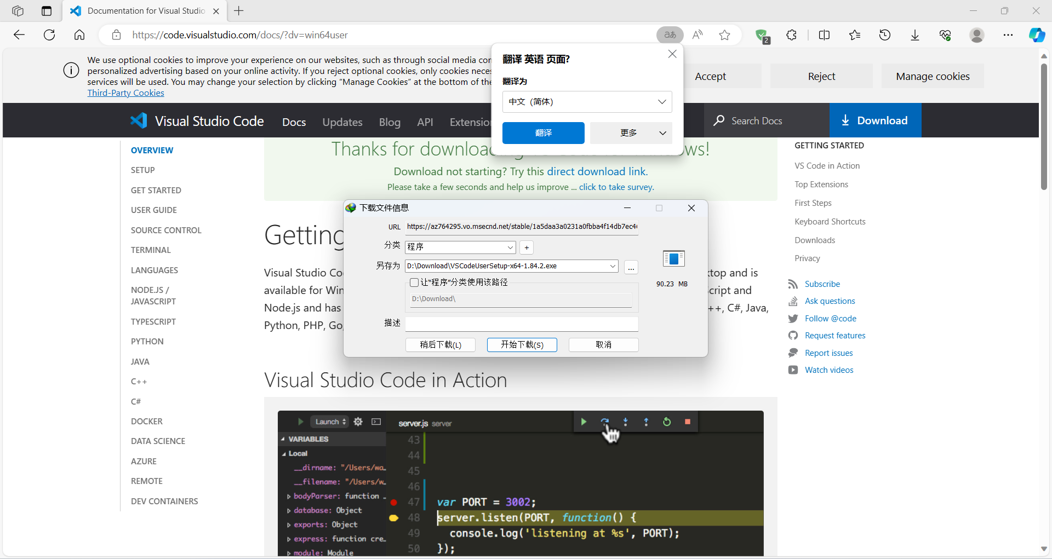
Task: Click 取消 cancel button in download dialog
Action: click(604, 344)
